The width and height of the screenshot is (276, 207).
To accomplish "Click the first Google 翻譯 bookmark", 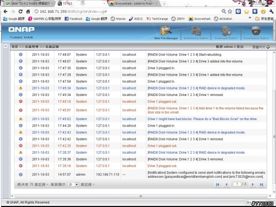I will (x=14, y=19).
